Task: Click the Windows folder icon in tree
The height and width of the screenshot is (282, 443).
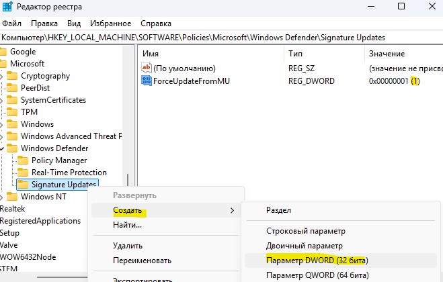Action: [12, 124]
